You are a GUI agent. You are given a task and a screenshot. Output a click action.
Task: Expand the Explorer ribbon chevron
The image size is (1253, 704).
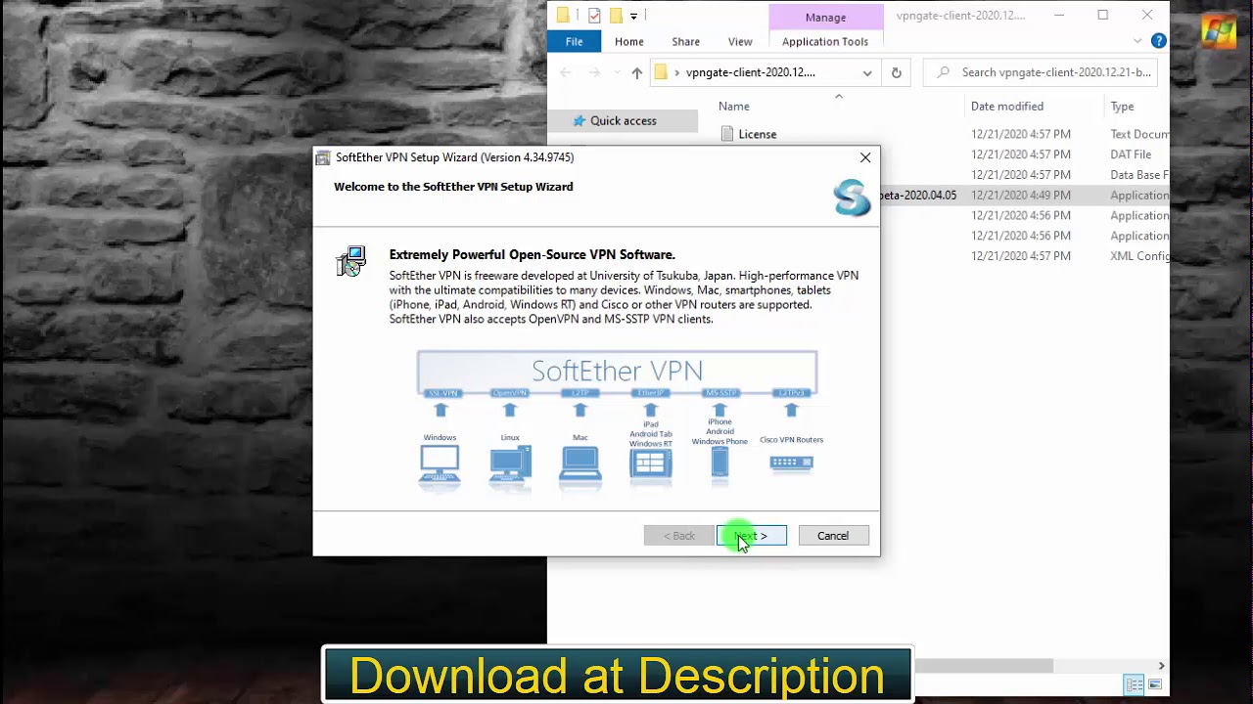[x=1137, y=41]
